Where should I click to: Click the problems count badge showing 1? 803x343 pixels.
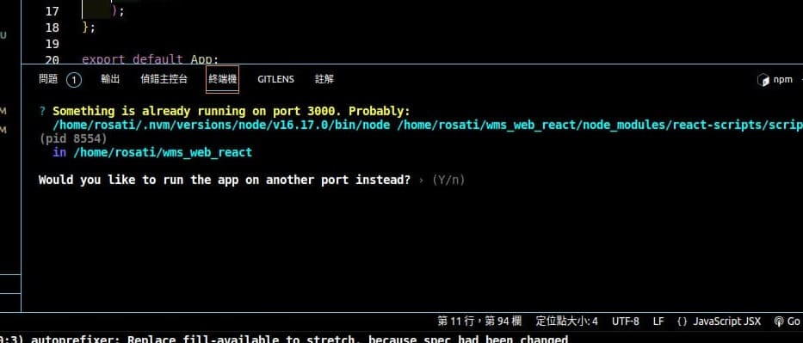[74, 80]
